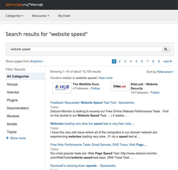Go to results page 7

tap(148, 61)
